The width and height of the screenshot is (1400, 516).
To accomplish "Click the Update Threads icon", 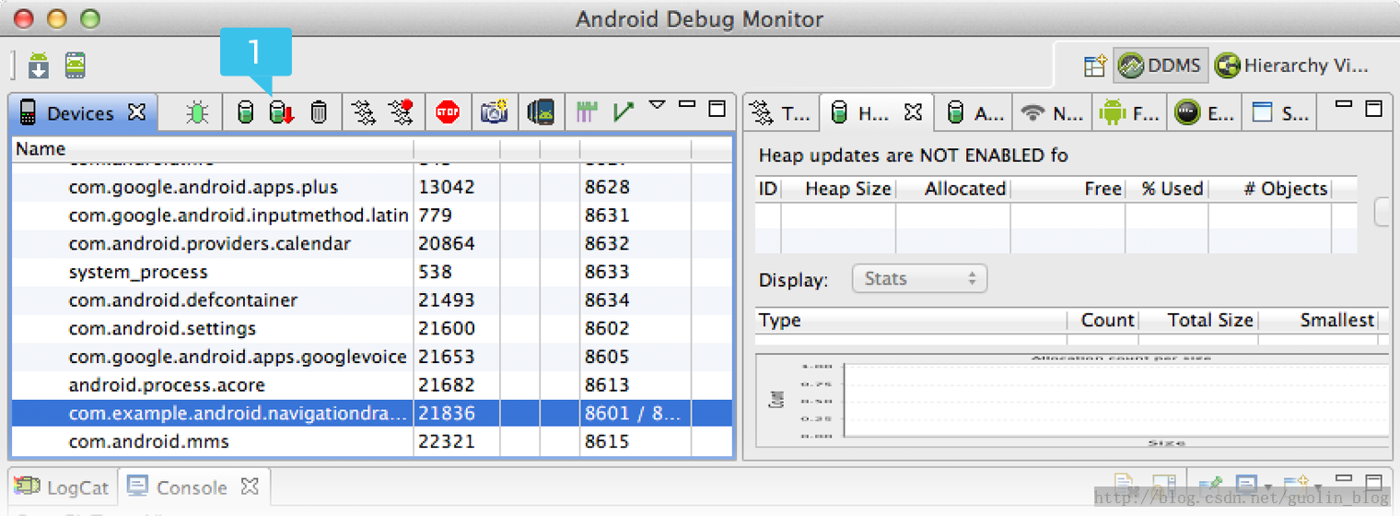I will [364, 113].
